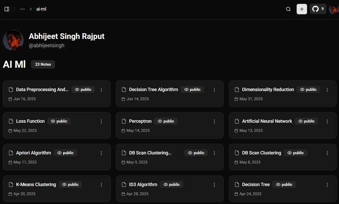This screenshot has width=339, height=204.
Task: Toggle public visibility on K-Means Clustering
Action: pyautogui.click(x=70, y=185)
